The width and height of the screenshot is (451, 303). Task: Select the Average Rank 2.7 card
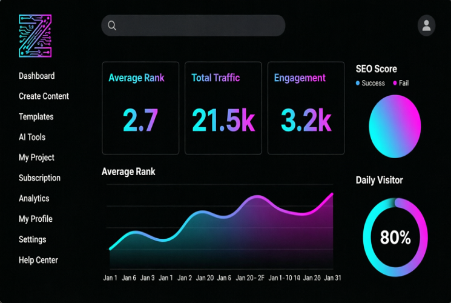(140, 108)
